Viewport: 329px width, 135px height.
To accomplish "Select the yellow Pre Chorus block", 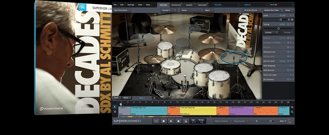I will 198,111.
